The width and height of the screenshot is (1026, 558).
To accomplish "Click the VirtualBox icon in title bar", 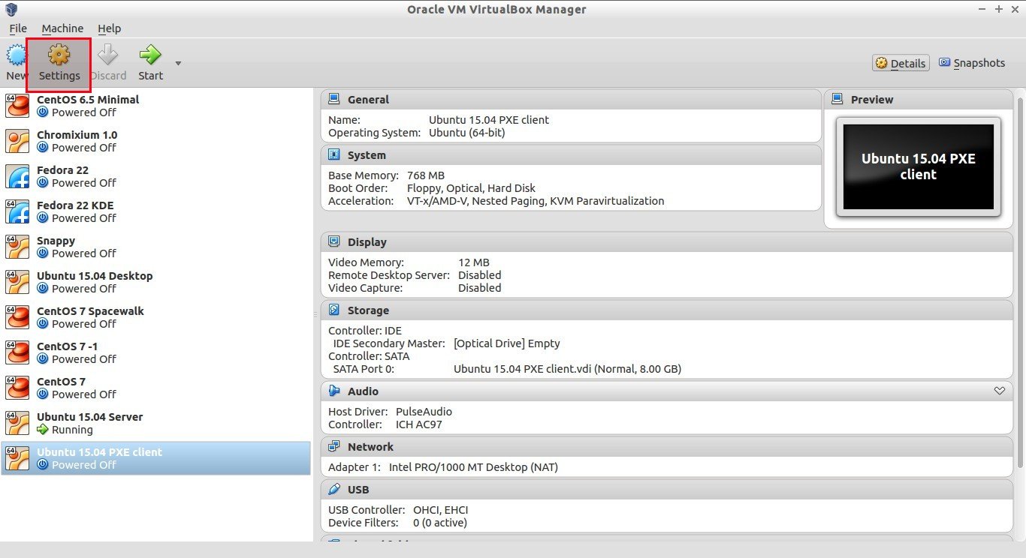I will pos(11,10).
